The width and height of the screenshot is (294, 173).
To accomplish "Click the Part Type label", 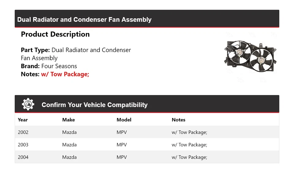I will tap(35, 50).
